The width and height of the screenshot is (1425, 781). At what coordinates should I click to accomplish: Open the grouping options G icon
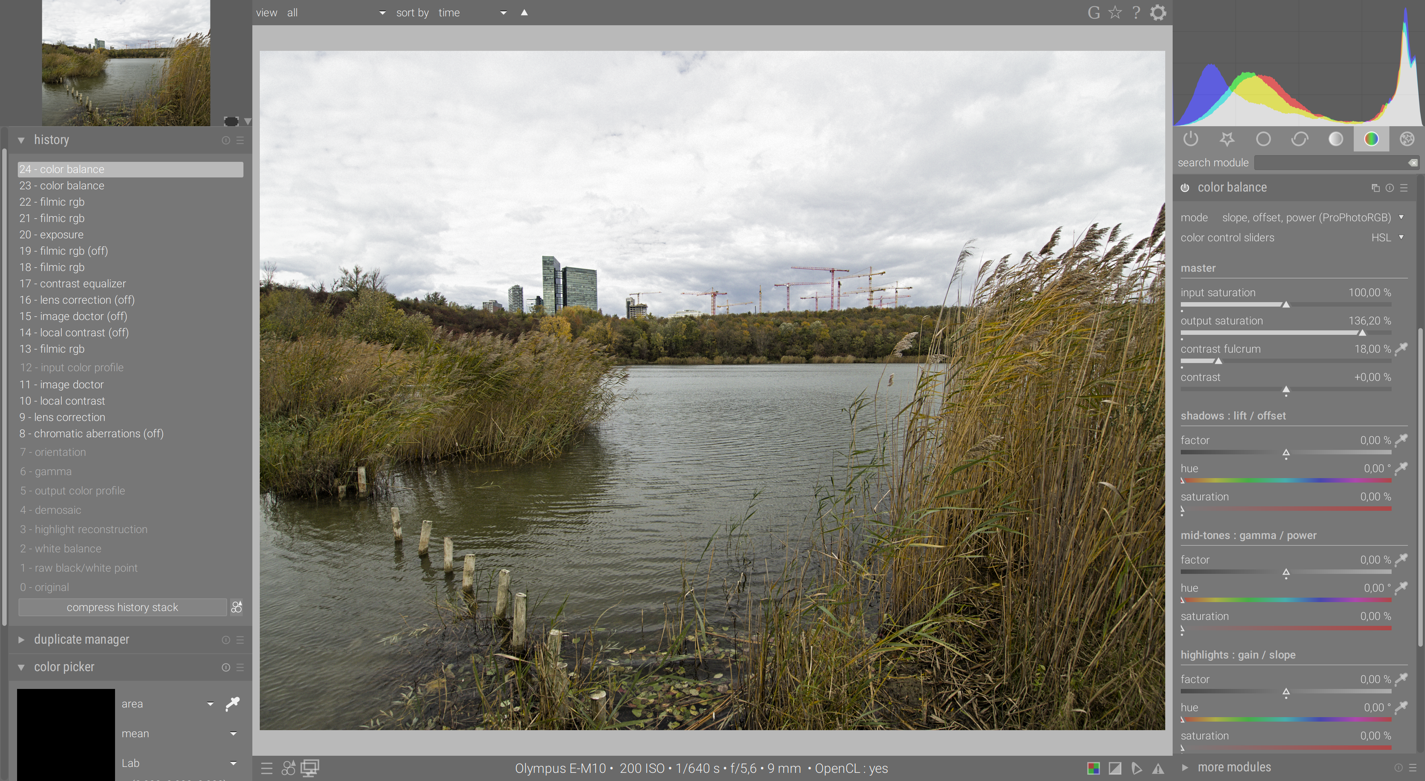[1093, 12]
